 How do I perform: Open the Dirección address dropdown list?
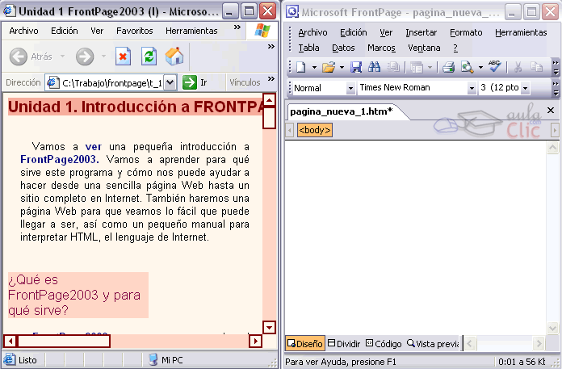(170, 82)
